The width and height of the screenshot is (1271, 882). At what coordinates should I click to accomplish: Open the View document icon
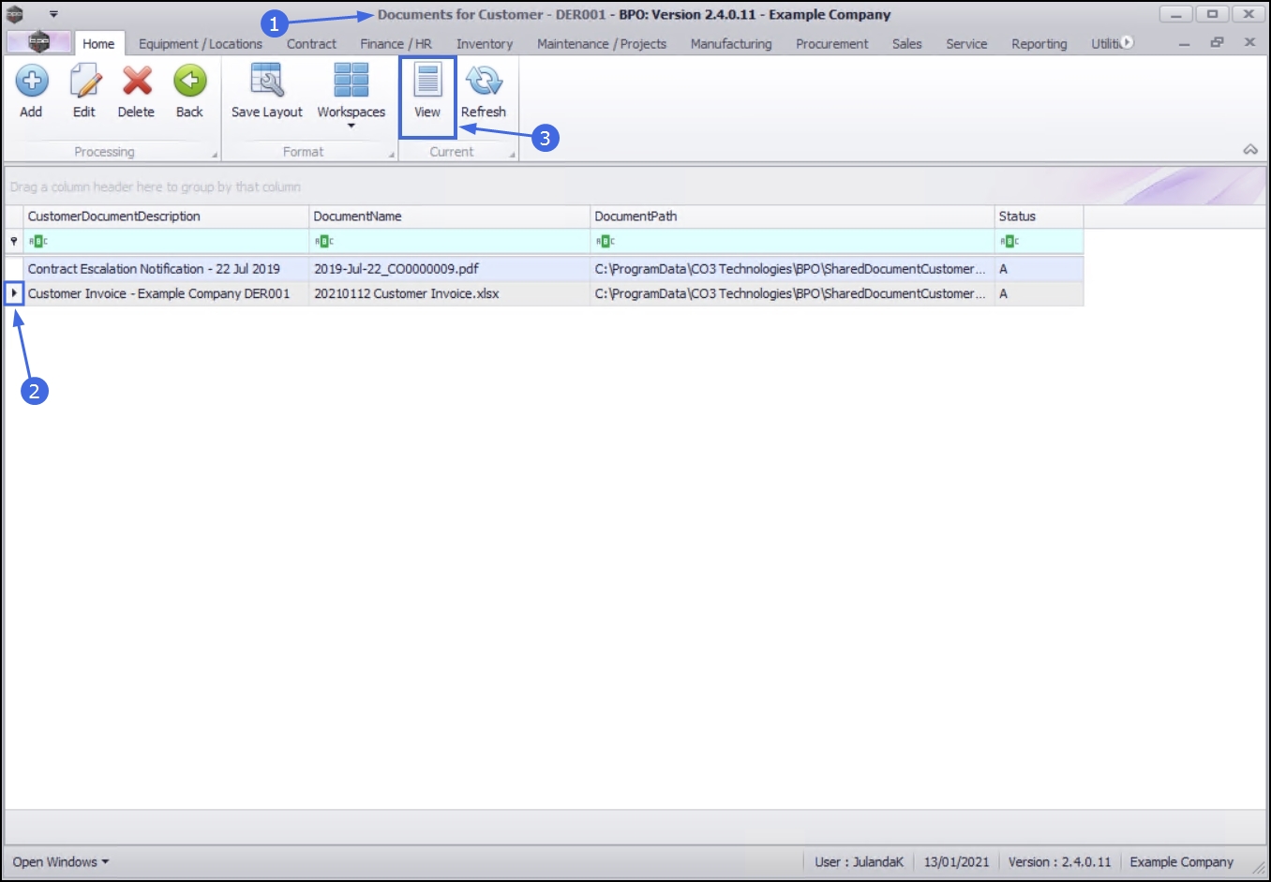[x=427, y=81]
